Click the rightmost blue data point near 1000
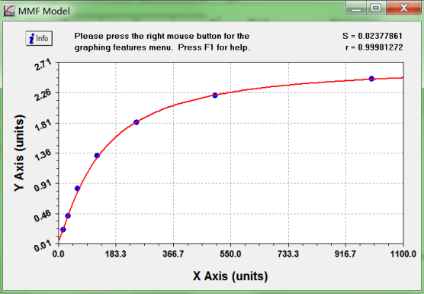The height and width of the screenshot is (294, 424). [371, 79]
